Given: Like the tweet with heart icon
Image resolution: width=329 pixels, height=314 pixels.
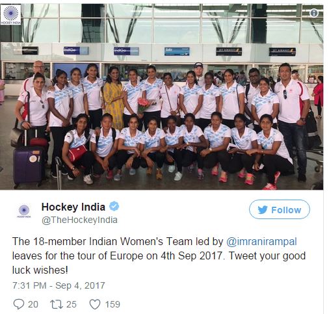Looking at the screenshot, I should click(x=95, y=304).
